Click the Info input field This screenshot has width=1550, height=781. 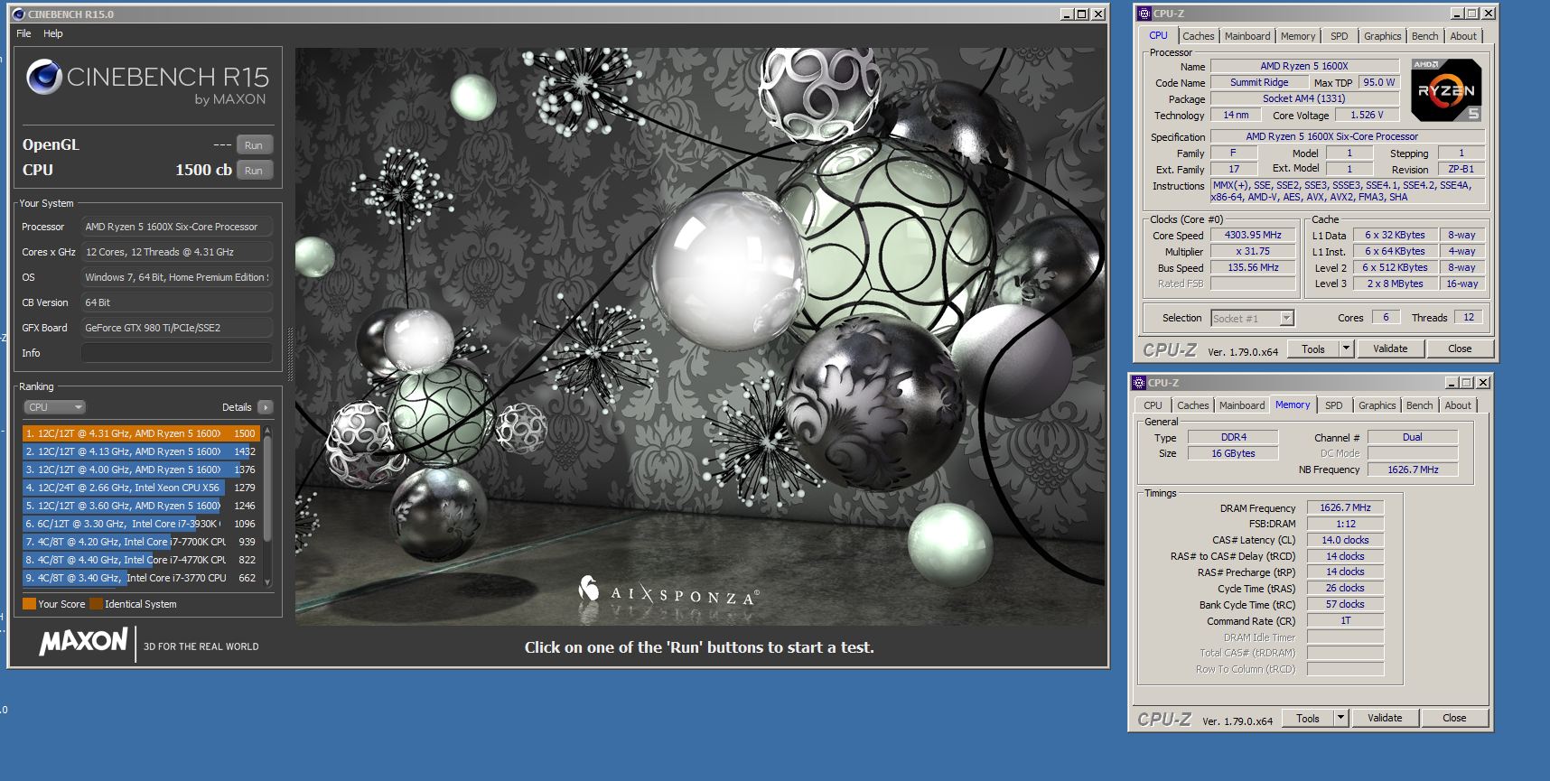click(x=177, y=353)
